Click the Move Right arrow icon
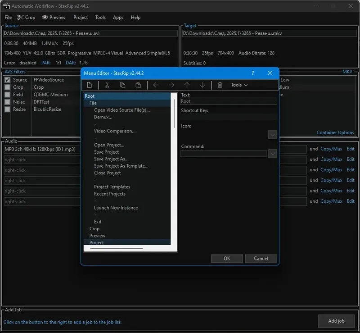360x333 pixels. click(x=171, y=85)
